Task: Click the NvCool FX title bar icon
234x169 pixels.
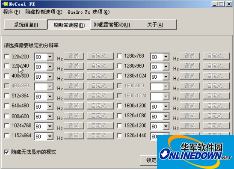Action: coord(6,4)
